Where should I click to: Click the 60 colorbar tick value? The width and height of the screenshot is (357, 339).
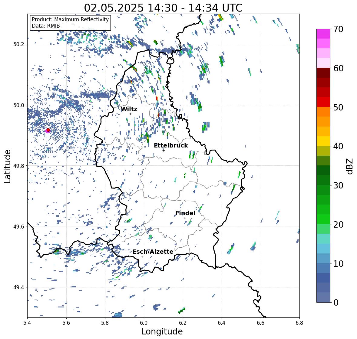(338, 68)
